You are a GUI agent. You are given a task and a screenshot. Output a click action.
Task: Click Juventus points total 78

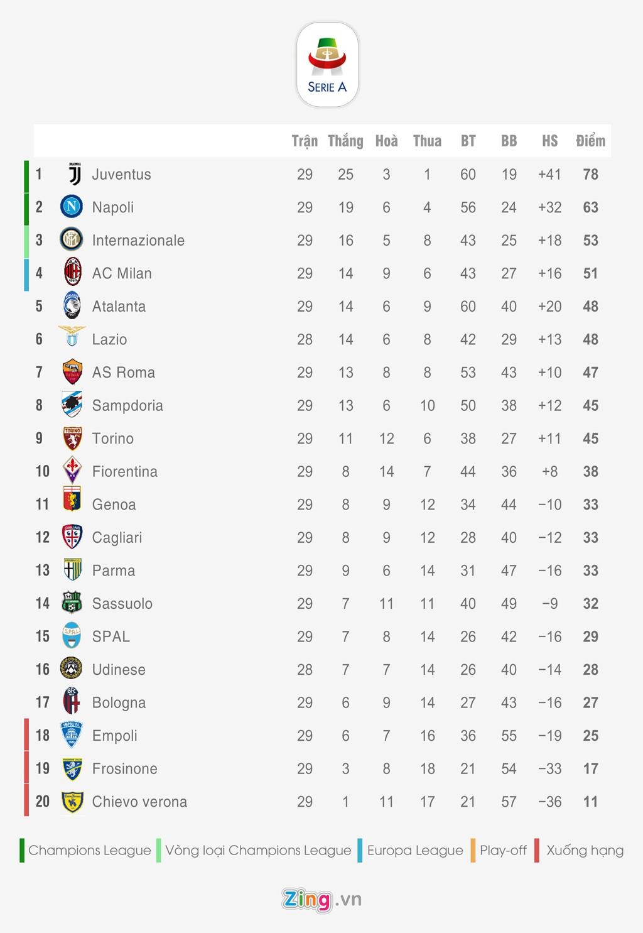click(x=590, y=175)
